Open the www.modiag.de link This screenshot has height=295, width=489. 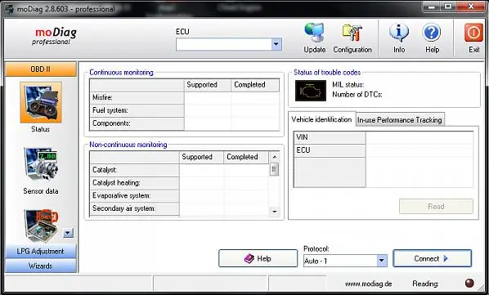pos(368,284)
